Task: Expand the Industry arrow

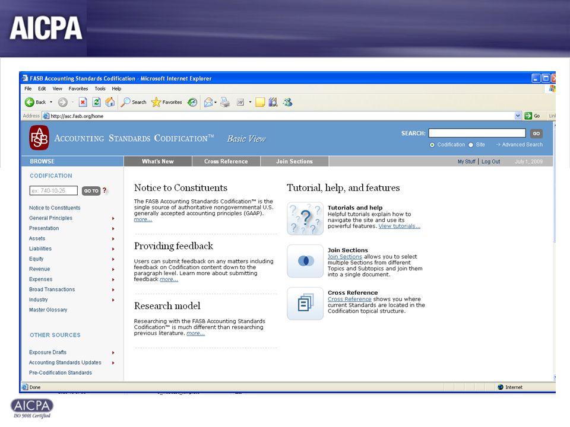Action: [x=113, y=300]
